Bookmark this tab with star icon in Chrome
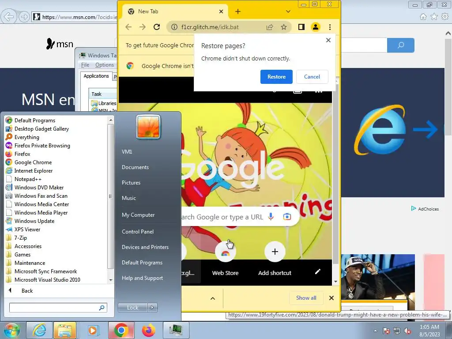This screenshot has width=452, height=339. (x=284, y=27)
